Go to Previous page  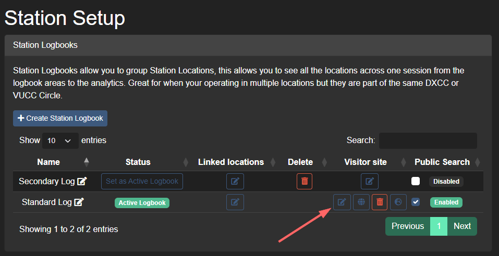pyautogui.click(x=408, y=226)
